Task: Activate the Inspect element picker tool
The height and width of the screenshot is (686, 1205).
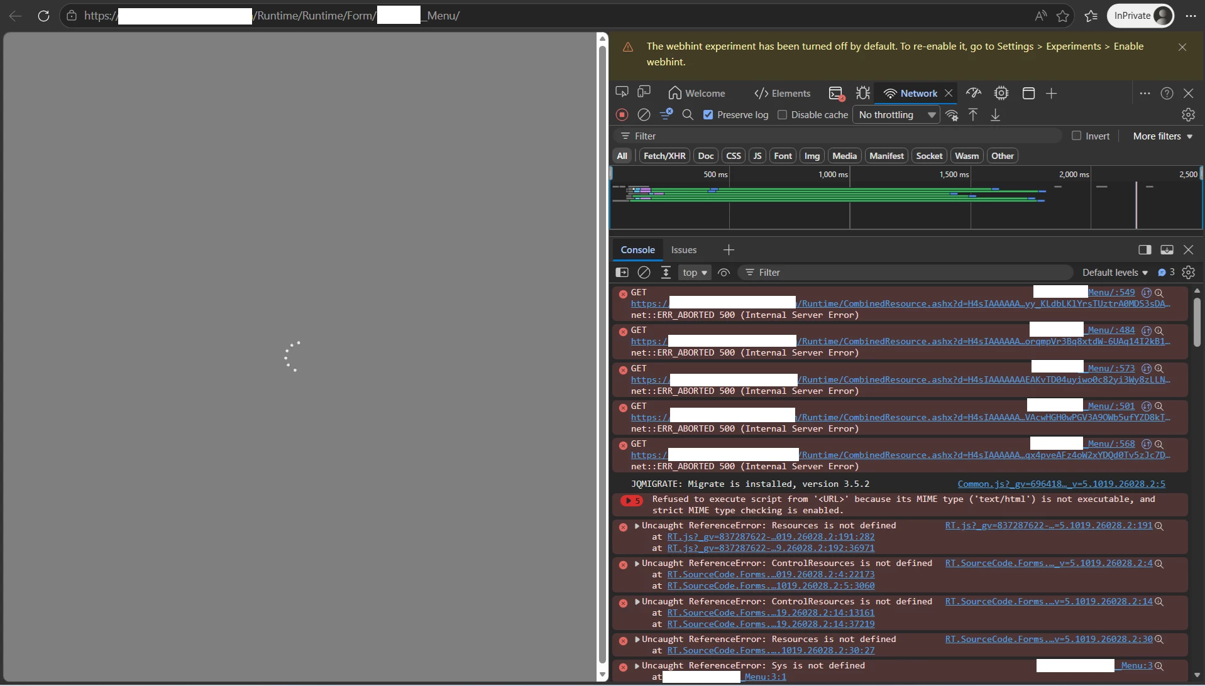Action: 622,92
